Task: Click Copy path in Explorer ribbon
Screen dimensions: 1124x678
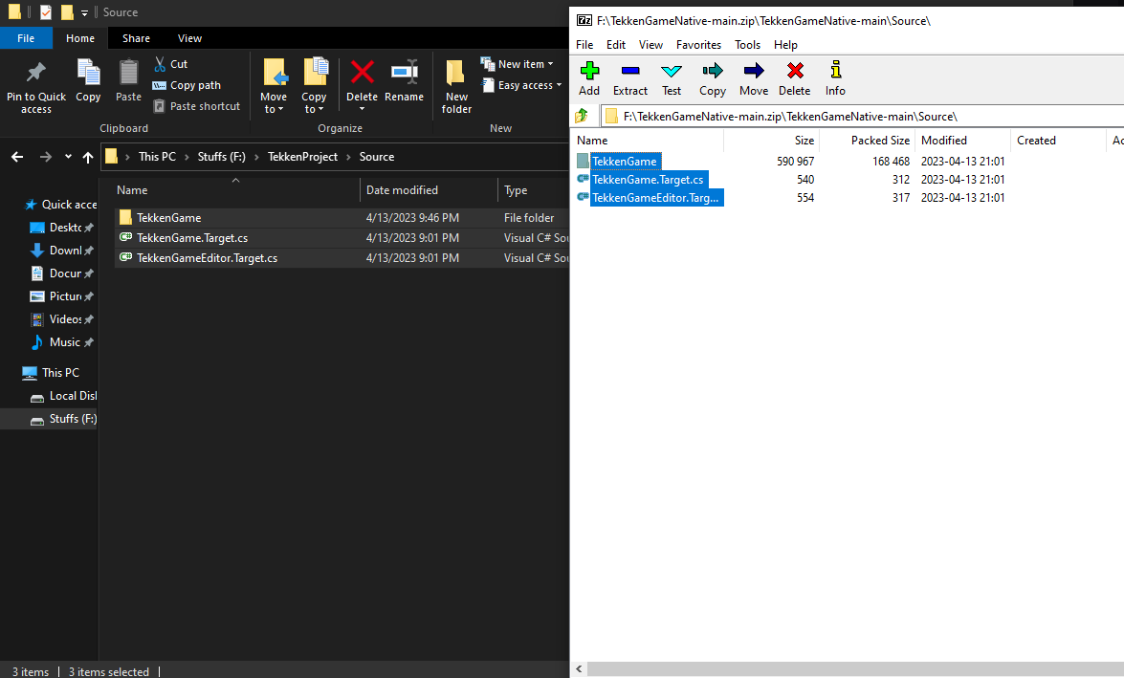Action: click(187, 84)
